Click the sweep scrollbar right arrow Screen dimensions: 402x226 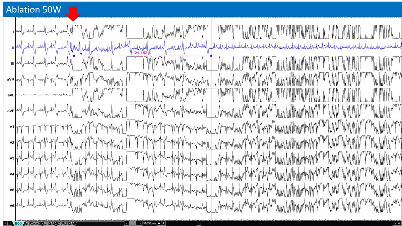click(x=140, y=223)
